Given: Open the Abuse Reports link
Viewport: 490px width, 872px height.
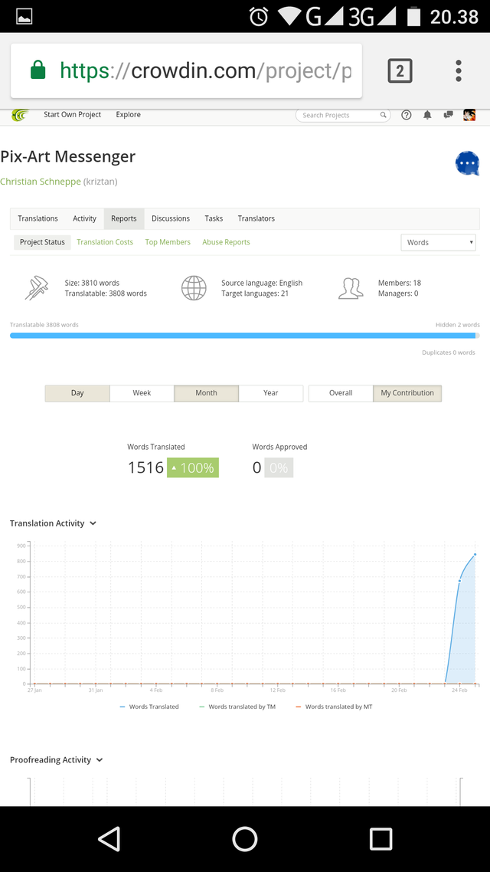Looking at the screenshot, I should pyautogui.click(x=226, y=242).
